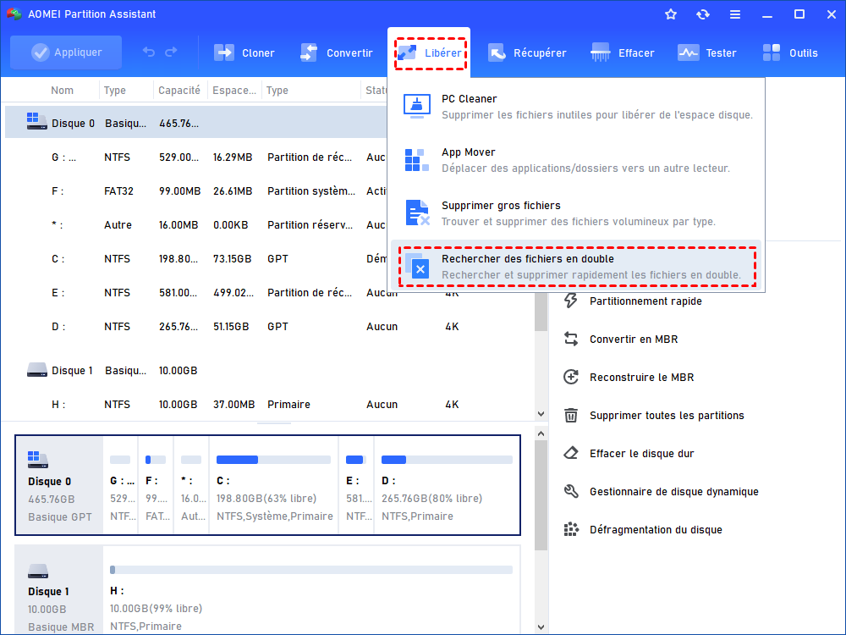Select partition D: row in list

268,327
